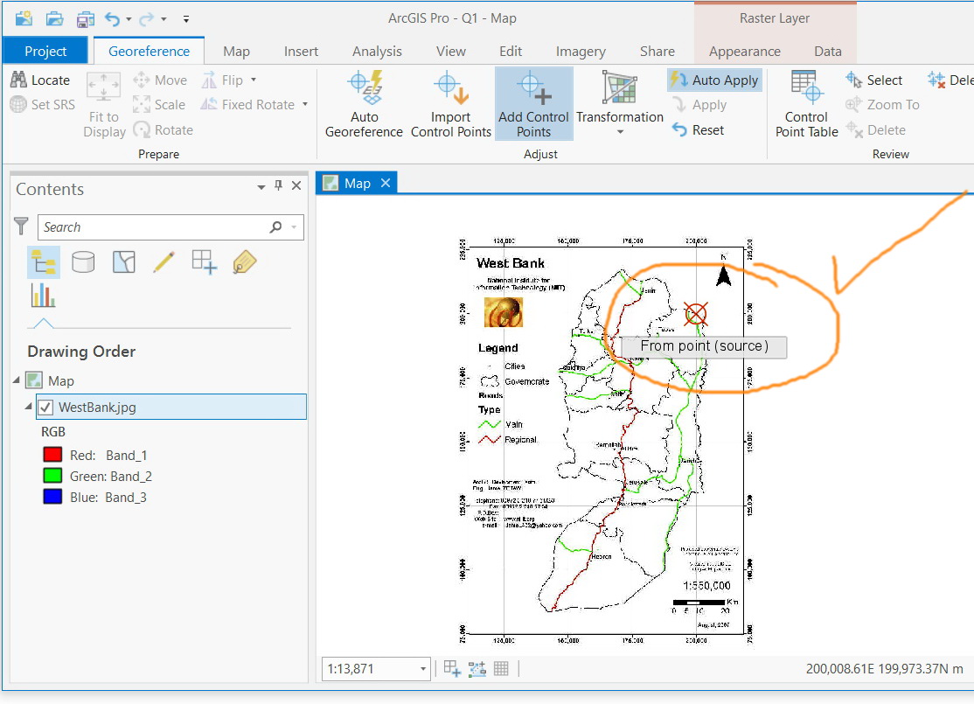This screenshot has width=974, height=704.
Task: Click the Red Band_1 color swatch
Action: point(52,455)
